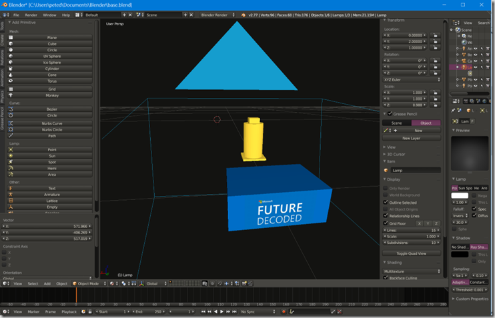
Task: Toggle the Relationship Lines checkbox
Action: pyautogui.click(x=385, y=216)
